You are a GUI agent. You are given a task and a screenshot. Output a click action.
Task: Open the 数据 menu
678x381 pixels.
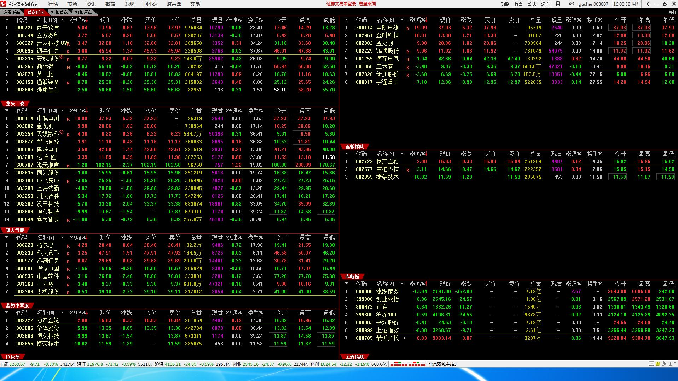click(x=110, y=4)
